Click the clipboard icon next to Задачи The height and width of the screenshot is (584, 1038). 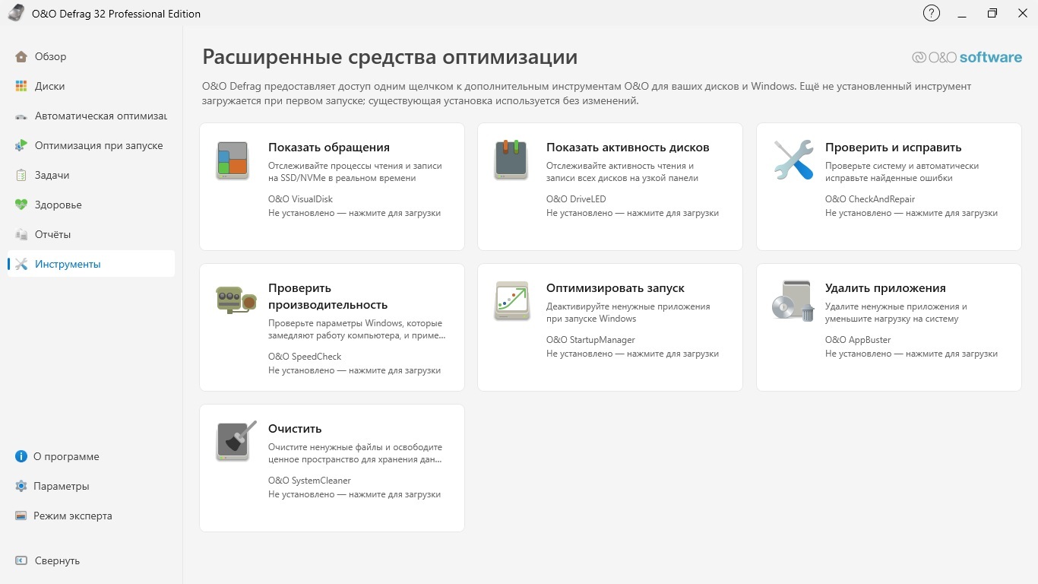[21, 175]
